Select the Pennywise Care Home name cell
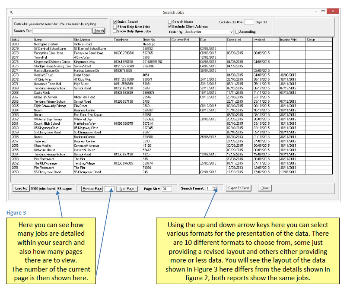The height and width of the screenshot is (291, 350). [x=53, y=53]
